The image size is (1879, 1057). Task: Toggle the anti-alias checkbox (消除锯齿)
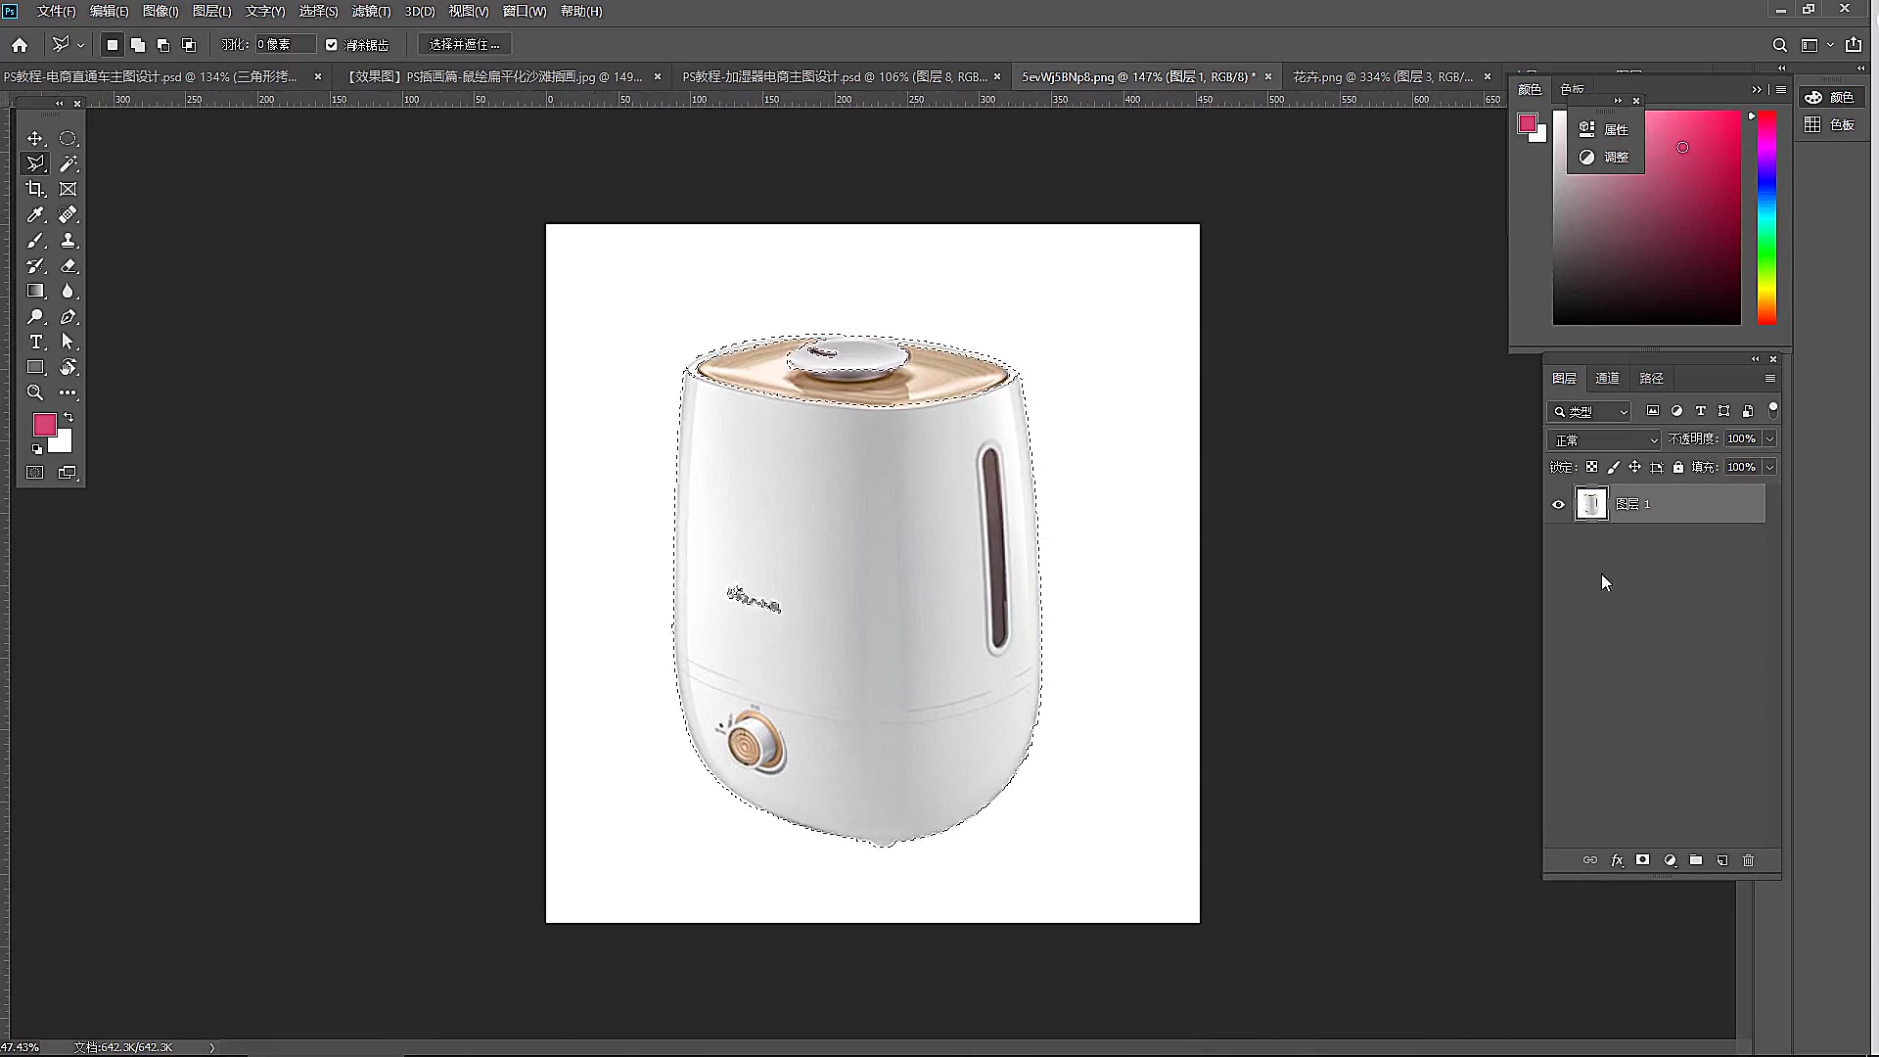tap(332, 45)
